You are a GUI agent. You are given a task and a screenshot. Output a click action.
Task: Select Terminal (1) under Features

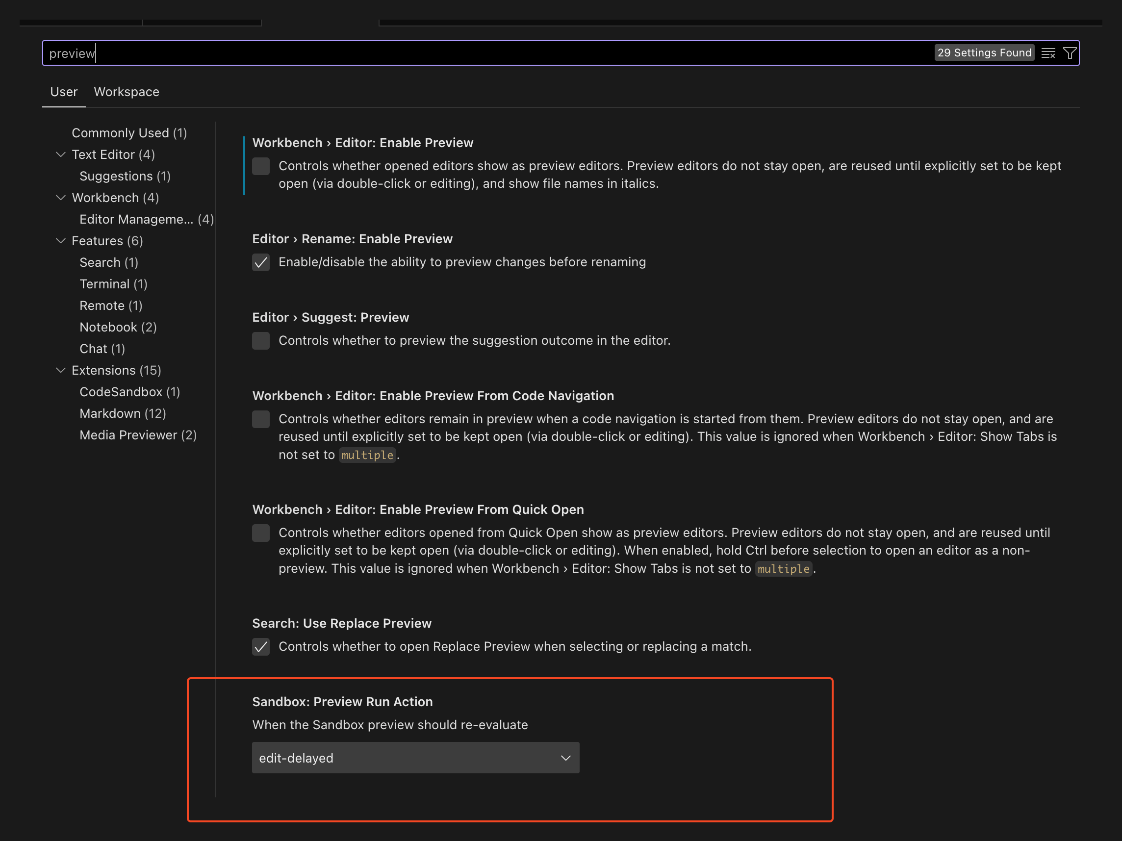point(114,284)
